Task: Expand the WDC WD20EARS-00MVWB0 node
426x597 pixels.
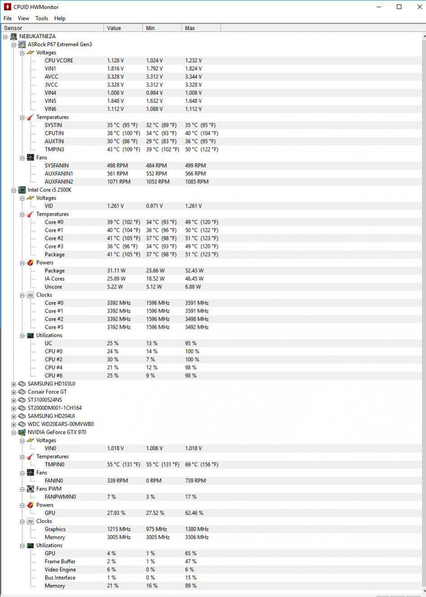Action: (14, 425)
